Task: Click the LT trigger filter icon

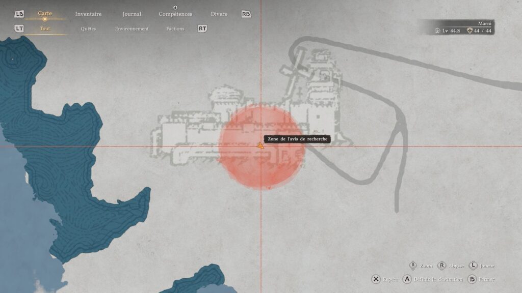Action: point(19,28)
